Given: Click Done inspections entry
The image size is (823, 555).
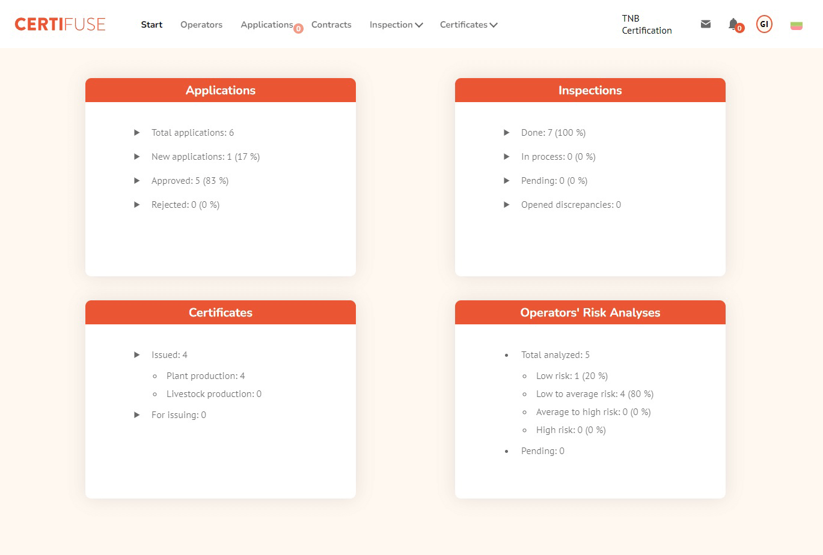Looking at the screenshot, I should click(552, 133).
